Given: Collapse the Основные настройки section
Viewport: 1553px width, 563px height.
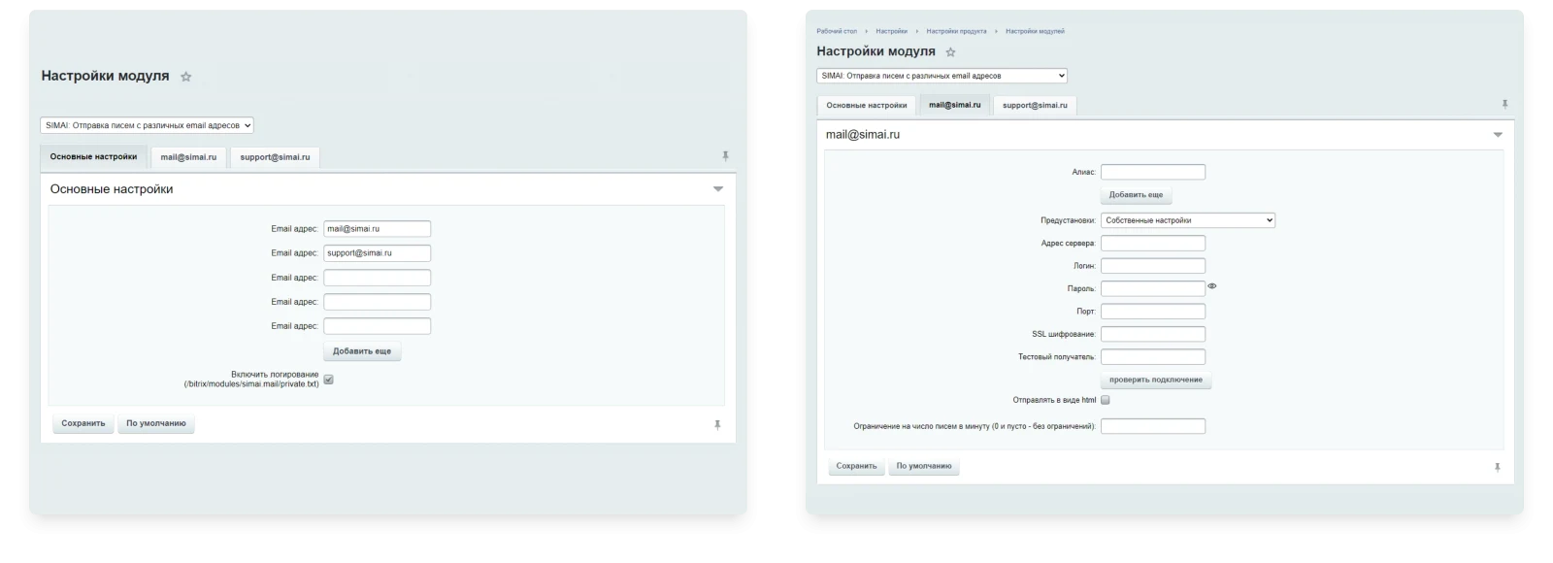Looking at the screenshot, I should click(x=718, y=189).
